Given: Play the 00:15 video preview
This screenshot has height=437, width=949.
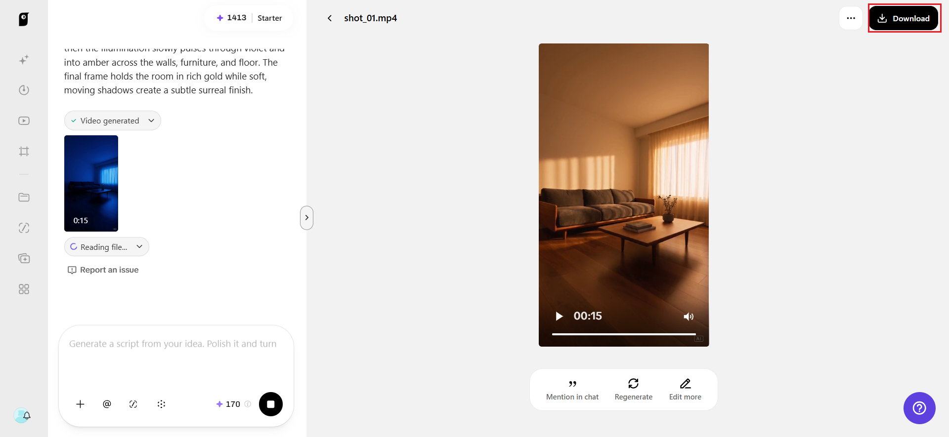Looking at the screenshot, I should pos(559,316).
